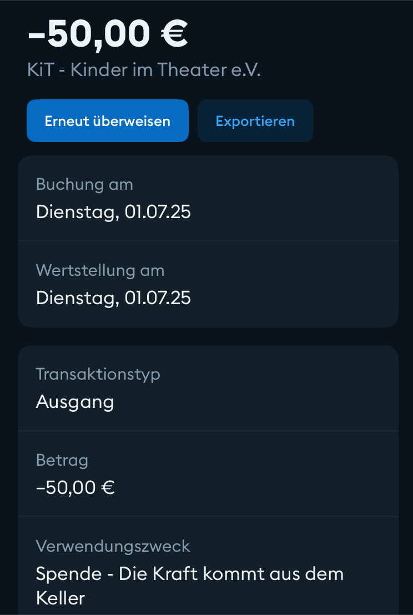Screen dimensions: 413x615
Task: Click the Verwendungszweck label
Action: (113, 546)
